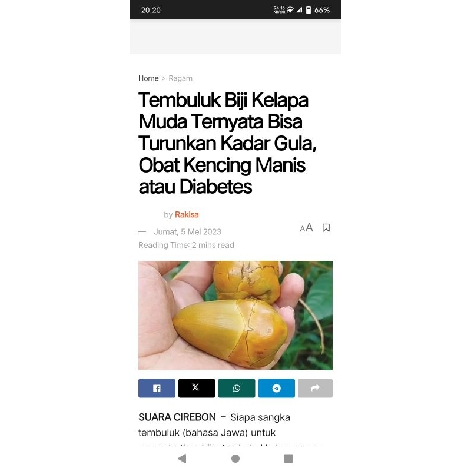471x471 pixels.
Task: Open the coconut seed featured image
Action: coord(235,315)
